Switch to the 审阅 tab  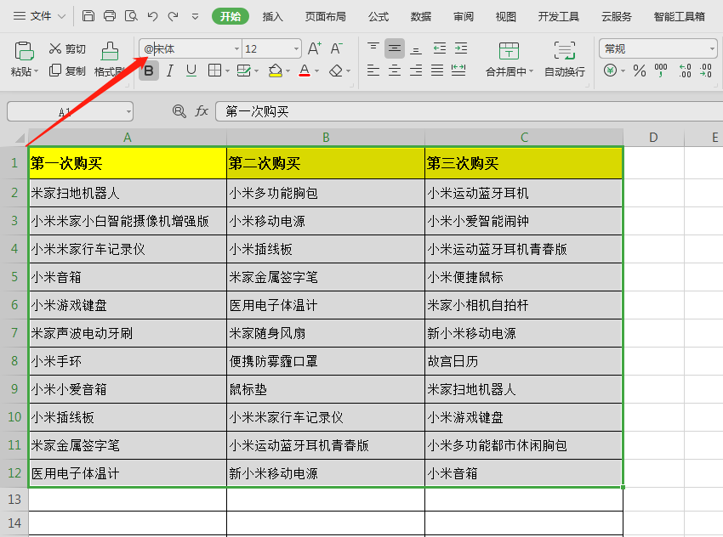464,17
